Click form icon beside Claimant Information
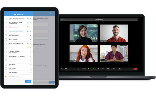Image resolution: width=156 pixels, height=96 pixels. click(x=6, y=27)
